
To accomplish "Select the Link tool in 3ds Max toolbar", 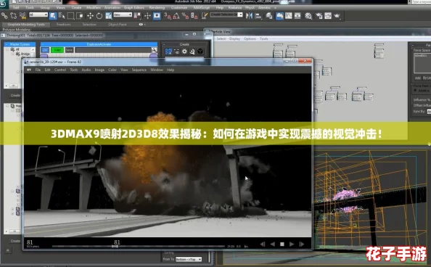I will (x=4, y=16).
